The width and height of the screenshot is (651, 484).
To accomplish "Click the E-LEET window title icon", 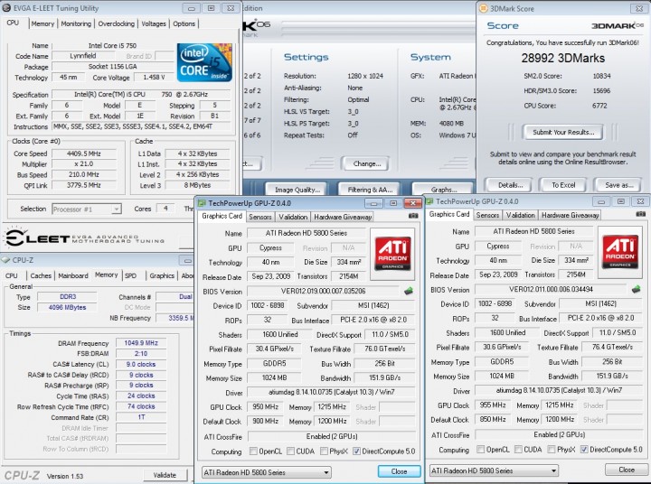I will 6,8.
